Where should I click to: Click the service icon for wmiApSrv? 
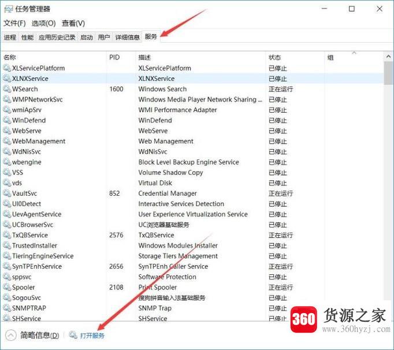click(7, 110)
